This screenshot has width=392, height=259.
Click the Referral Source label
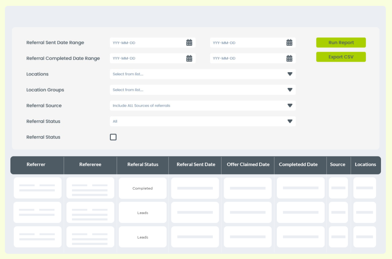[x=44, y=106]
